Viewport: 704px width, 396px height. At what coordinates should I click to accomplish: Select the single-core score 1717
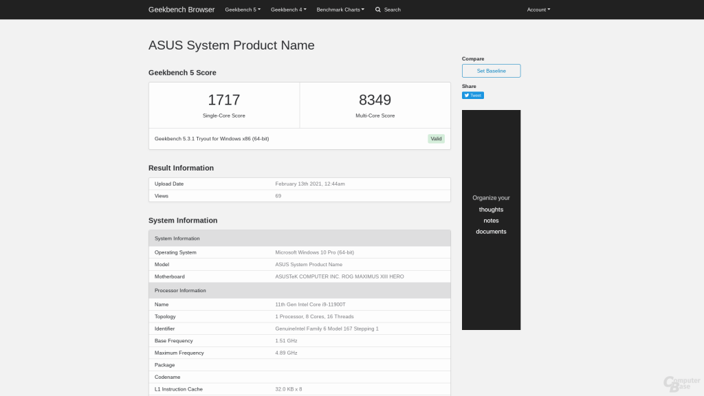pos(223,100)
